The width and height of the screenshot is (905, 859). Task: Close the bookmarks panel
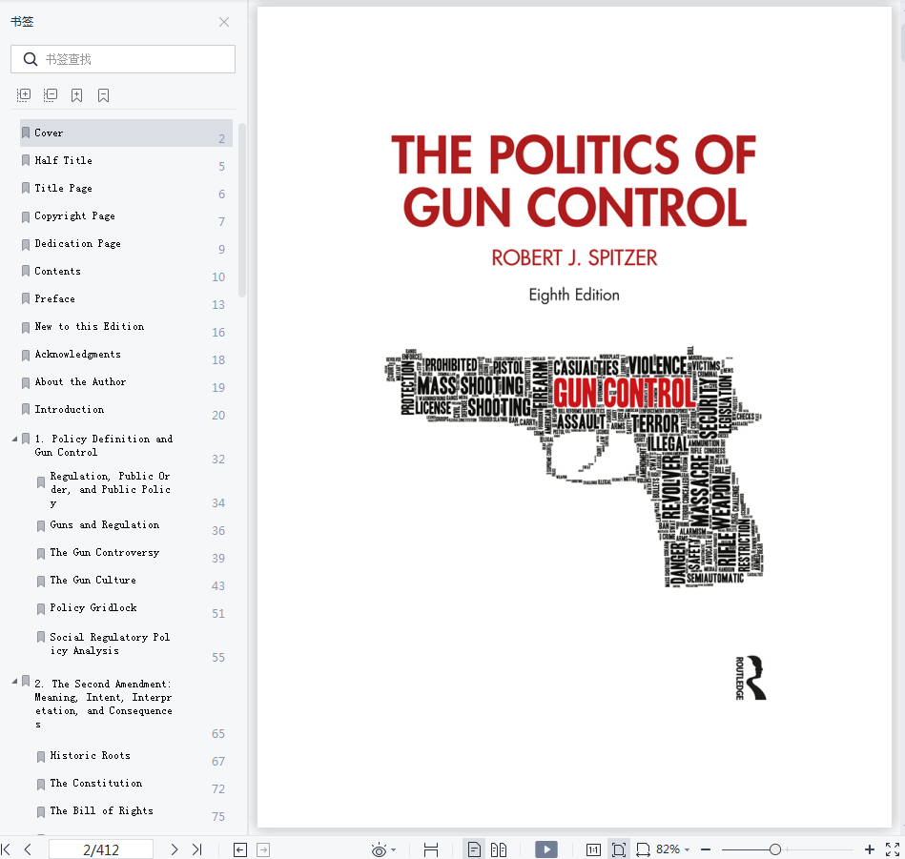[224, 22]
